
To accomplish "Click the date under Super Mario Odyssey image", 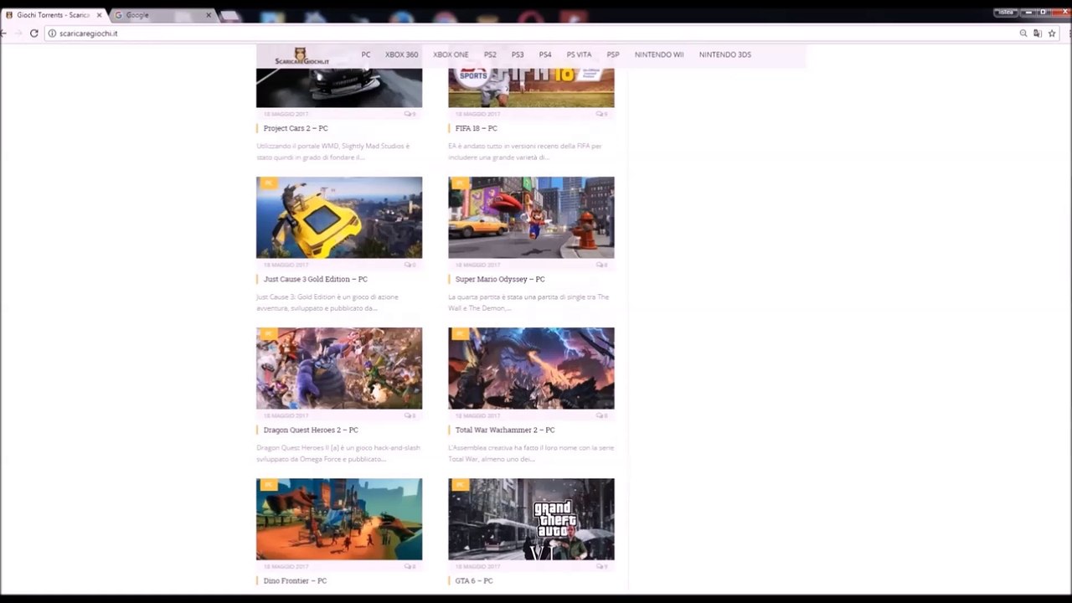I will [477, 265].
